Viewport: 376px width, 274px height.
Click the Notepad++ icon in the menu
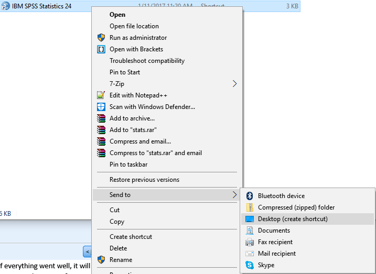click(101, 95)
